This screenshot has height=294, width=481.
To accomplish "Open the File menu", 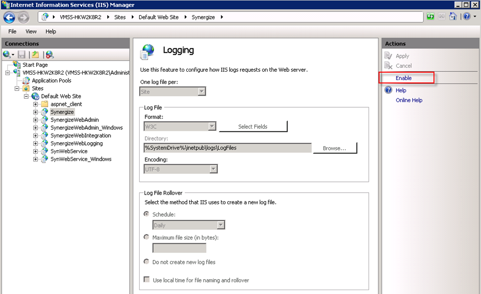I will [12, 31].
